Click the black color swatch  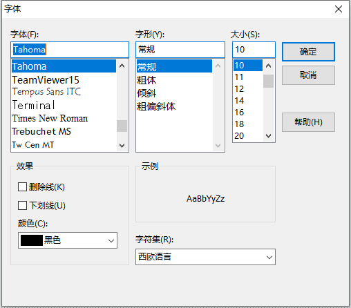pyautogui.click(x=32, y=240)
